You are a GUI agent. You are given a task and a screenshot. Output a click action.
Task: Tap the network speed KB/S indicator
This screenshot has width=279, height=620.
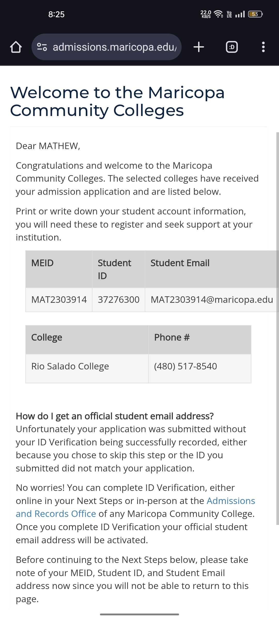206,14
